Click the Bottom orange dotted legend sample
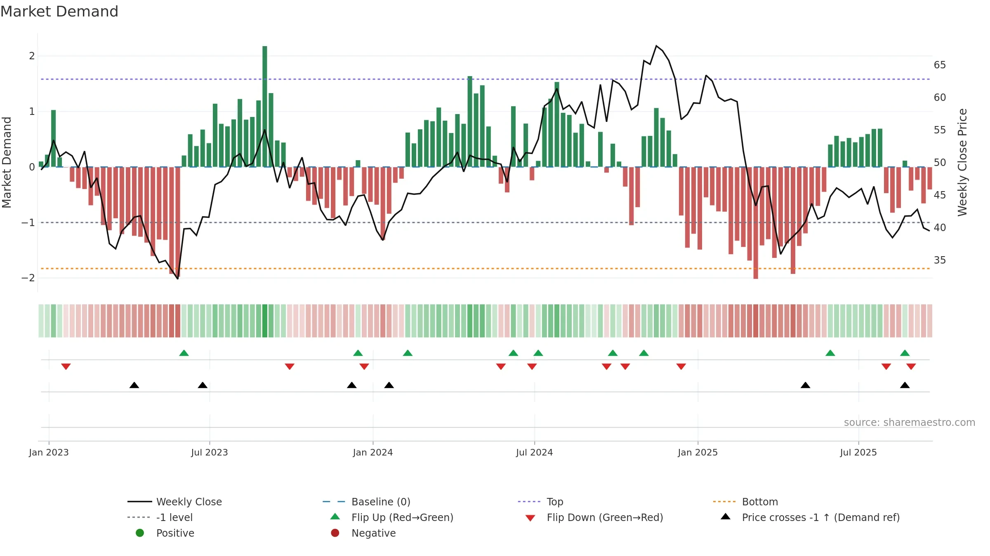 click(724, 502)
